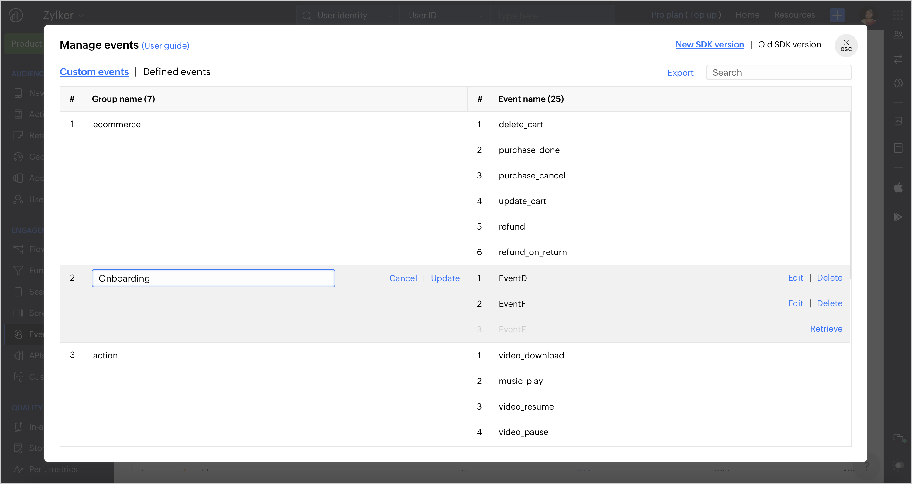Click Update to save group name

pyautogui.click(x=445, y=278)
